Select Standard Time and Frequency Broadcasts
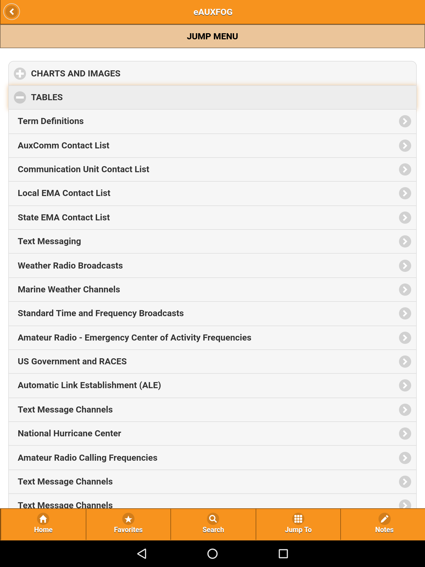 coord(212,313)
